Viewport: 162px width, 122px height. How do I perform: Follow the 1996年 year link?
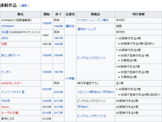[x=47, y=72]
